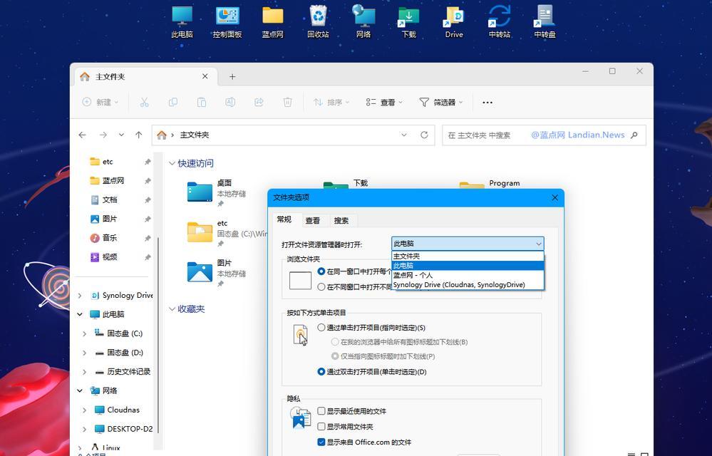Select 在不同窗口中打开不同的文件夹 radio
Viewport: 712px width, 456px height.
tap(321, 286)
